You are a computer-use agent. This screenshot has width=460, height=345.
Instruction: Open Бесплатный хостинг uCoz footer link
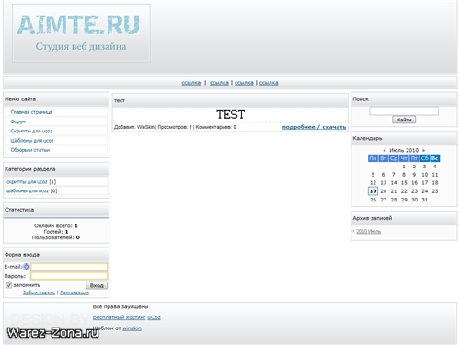pos(127,317)
